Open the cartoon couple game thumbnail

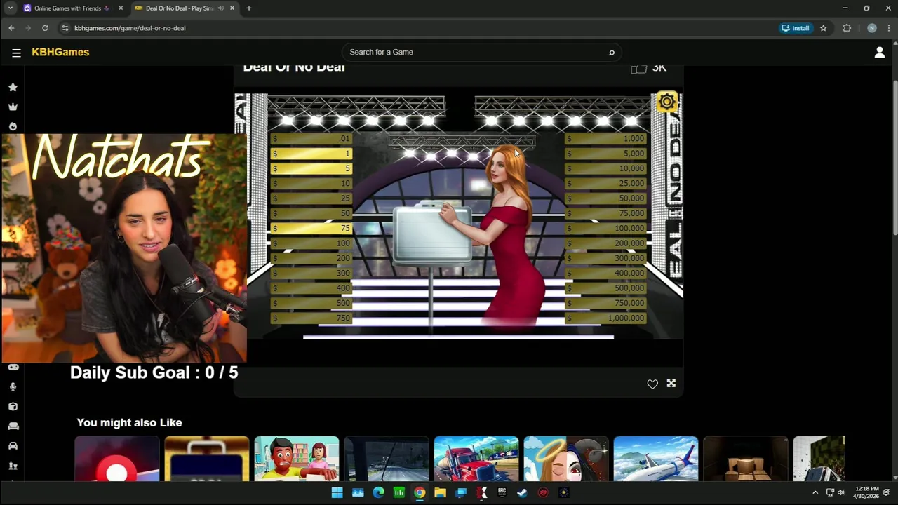click(297, 459)
